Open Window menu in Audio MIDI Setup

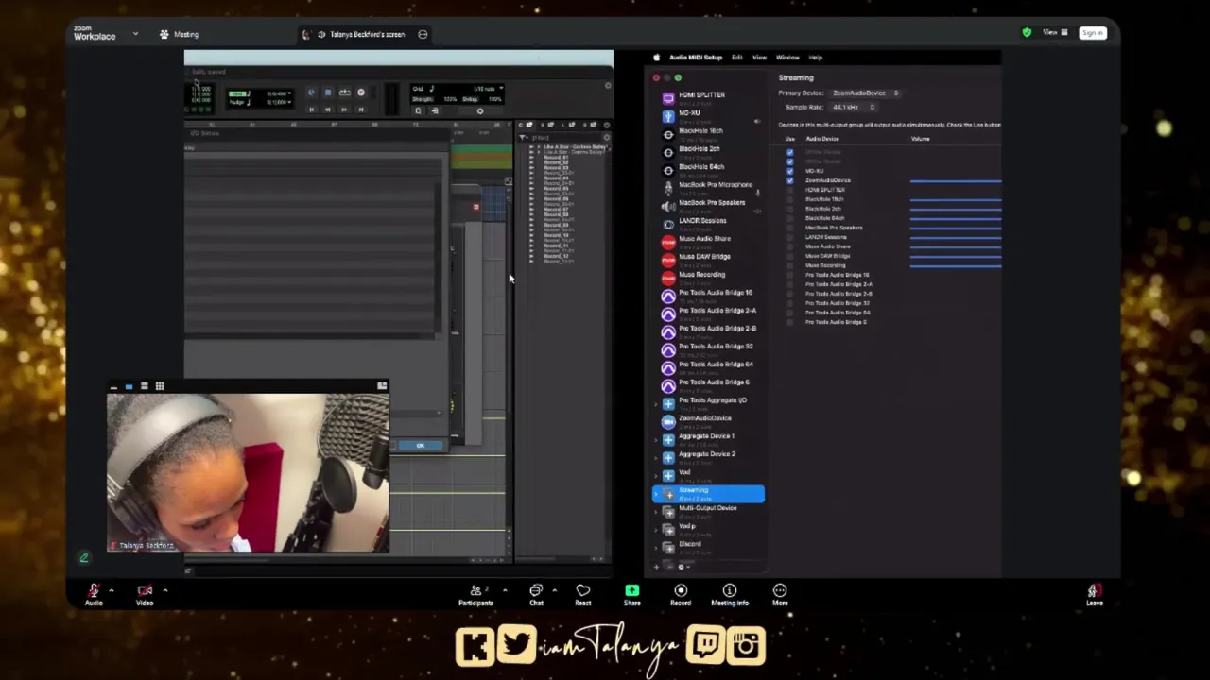787,58
